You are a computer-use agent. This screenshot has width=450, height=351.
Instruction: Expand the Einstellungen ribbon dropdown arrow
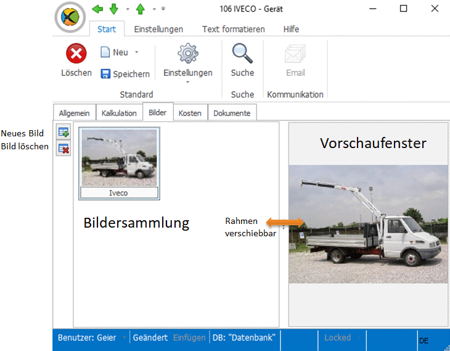[187, 82]
